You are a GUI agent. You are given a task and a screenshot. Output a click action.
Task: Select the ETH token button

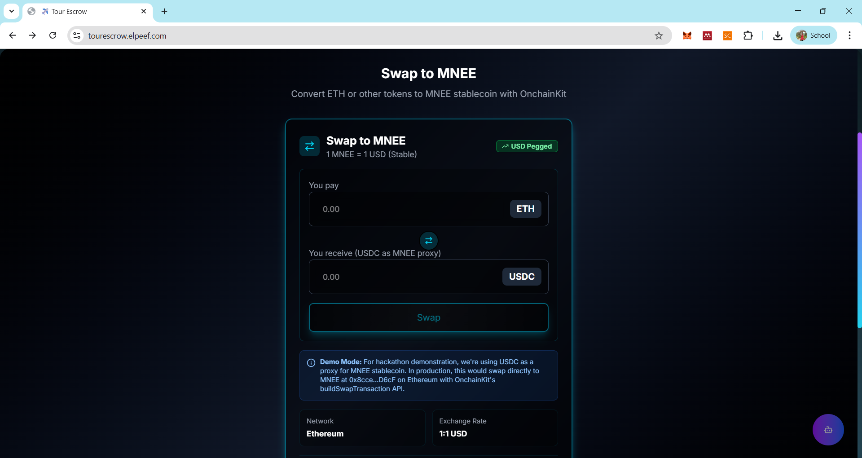tap(525, 209)
